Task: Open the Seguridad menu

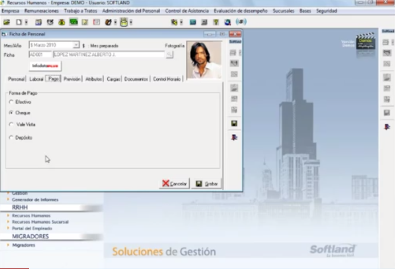Action: pyautogui.click(x=327, y=11)
